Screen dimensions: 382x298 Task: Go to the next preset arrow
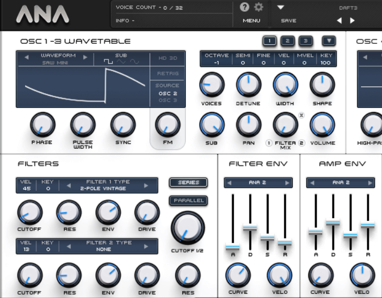[x=352, y=21]
